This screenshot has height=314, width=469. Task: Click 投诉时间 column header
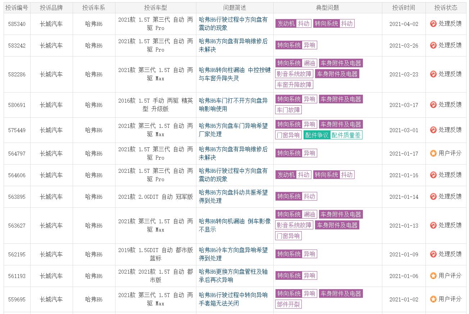pos(404,8)
